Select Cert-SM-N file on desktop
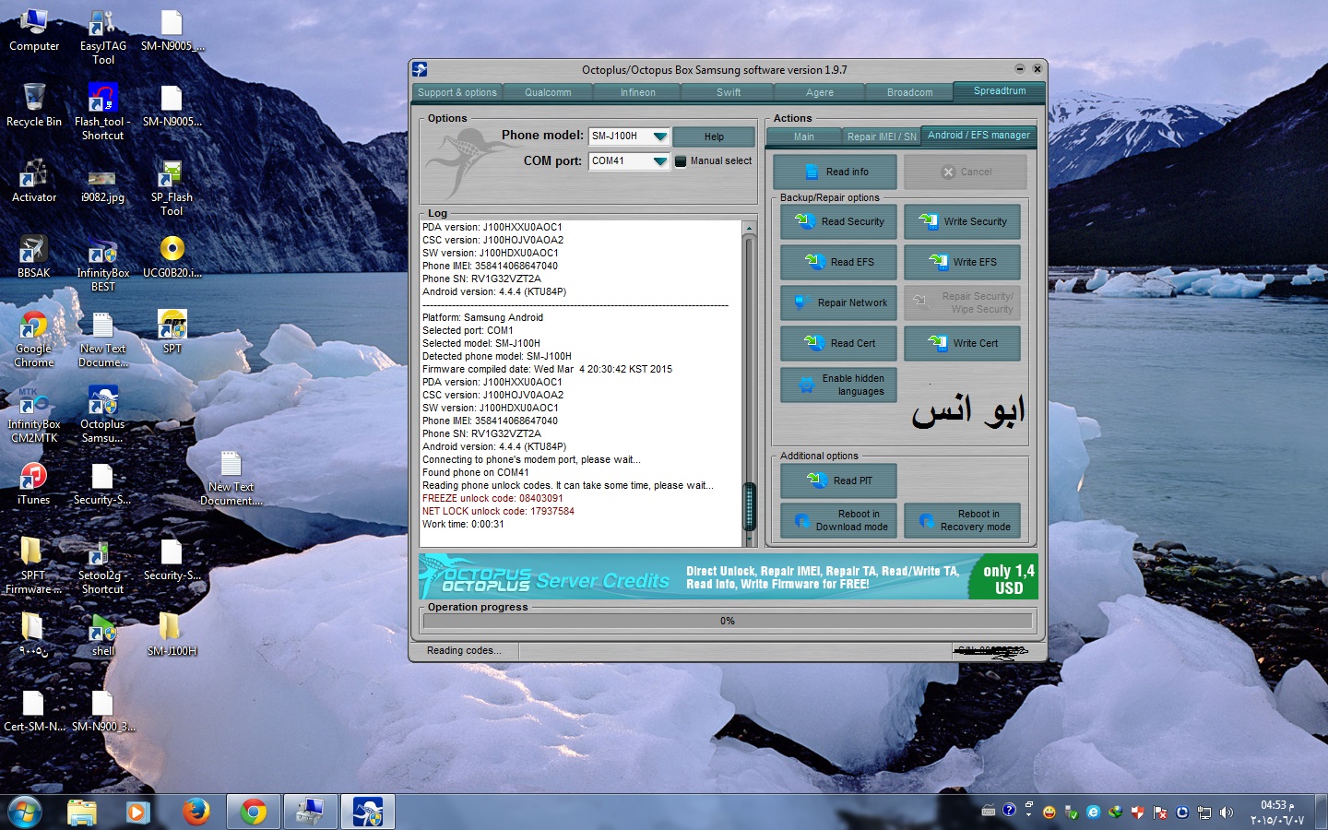This screenshot has width=1328, height=830. pyautogui.click(x=34, y=710)
